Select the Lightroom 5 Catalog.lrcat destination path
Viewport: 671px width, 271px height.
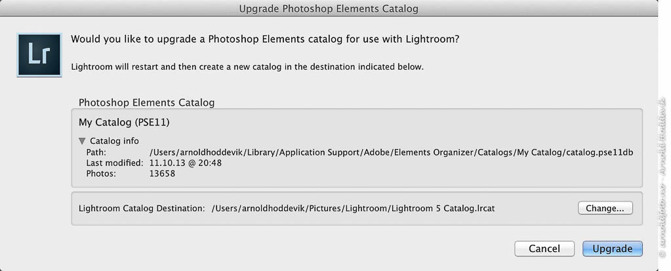[354, 209]
